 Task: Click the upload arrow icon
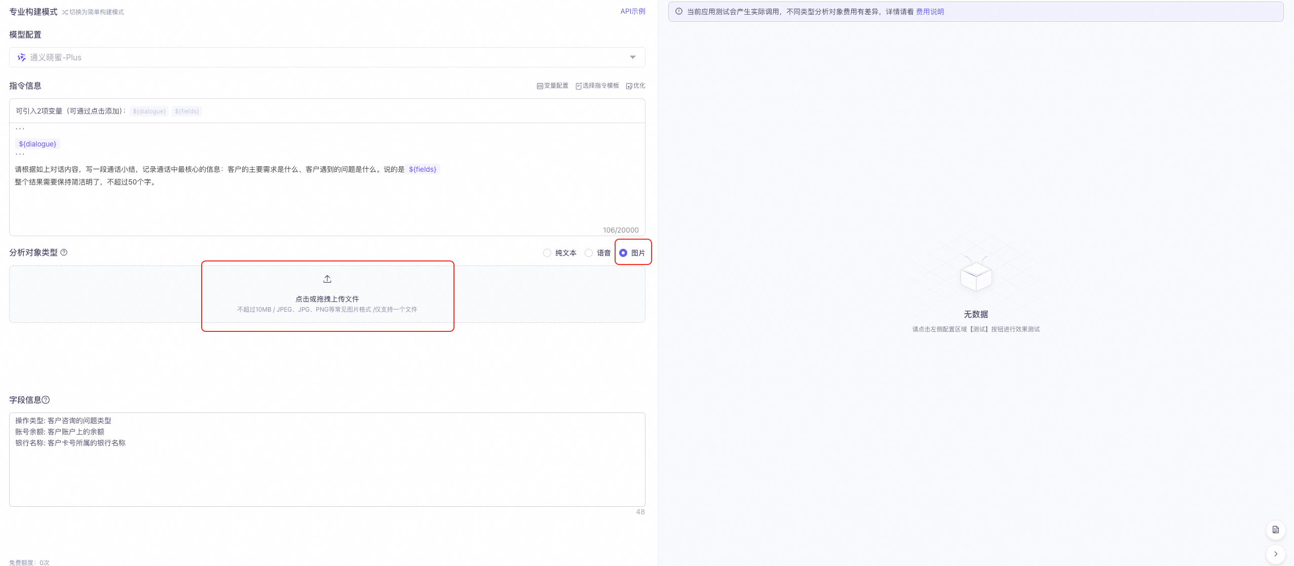coord(327,279)
